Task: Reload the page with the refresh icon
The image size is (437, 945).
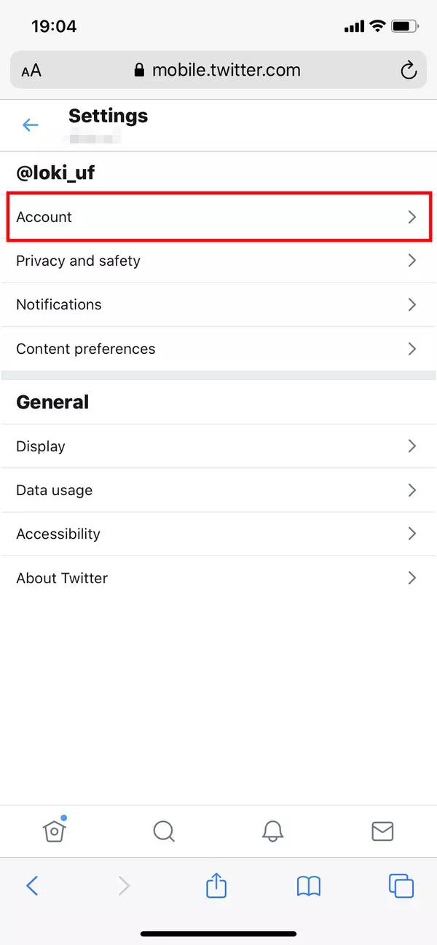Action: 408,70
